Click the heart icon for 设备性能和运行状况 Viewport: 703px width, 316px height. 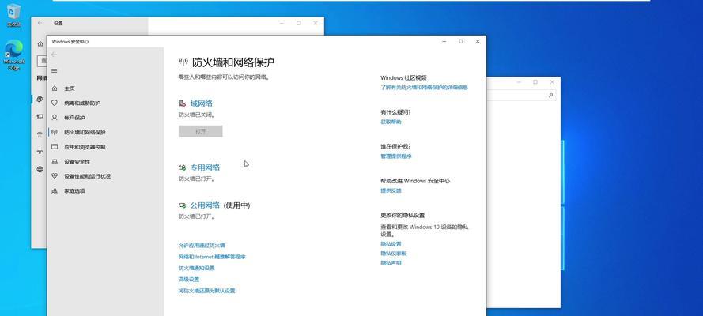55,176
